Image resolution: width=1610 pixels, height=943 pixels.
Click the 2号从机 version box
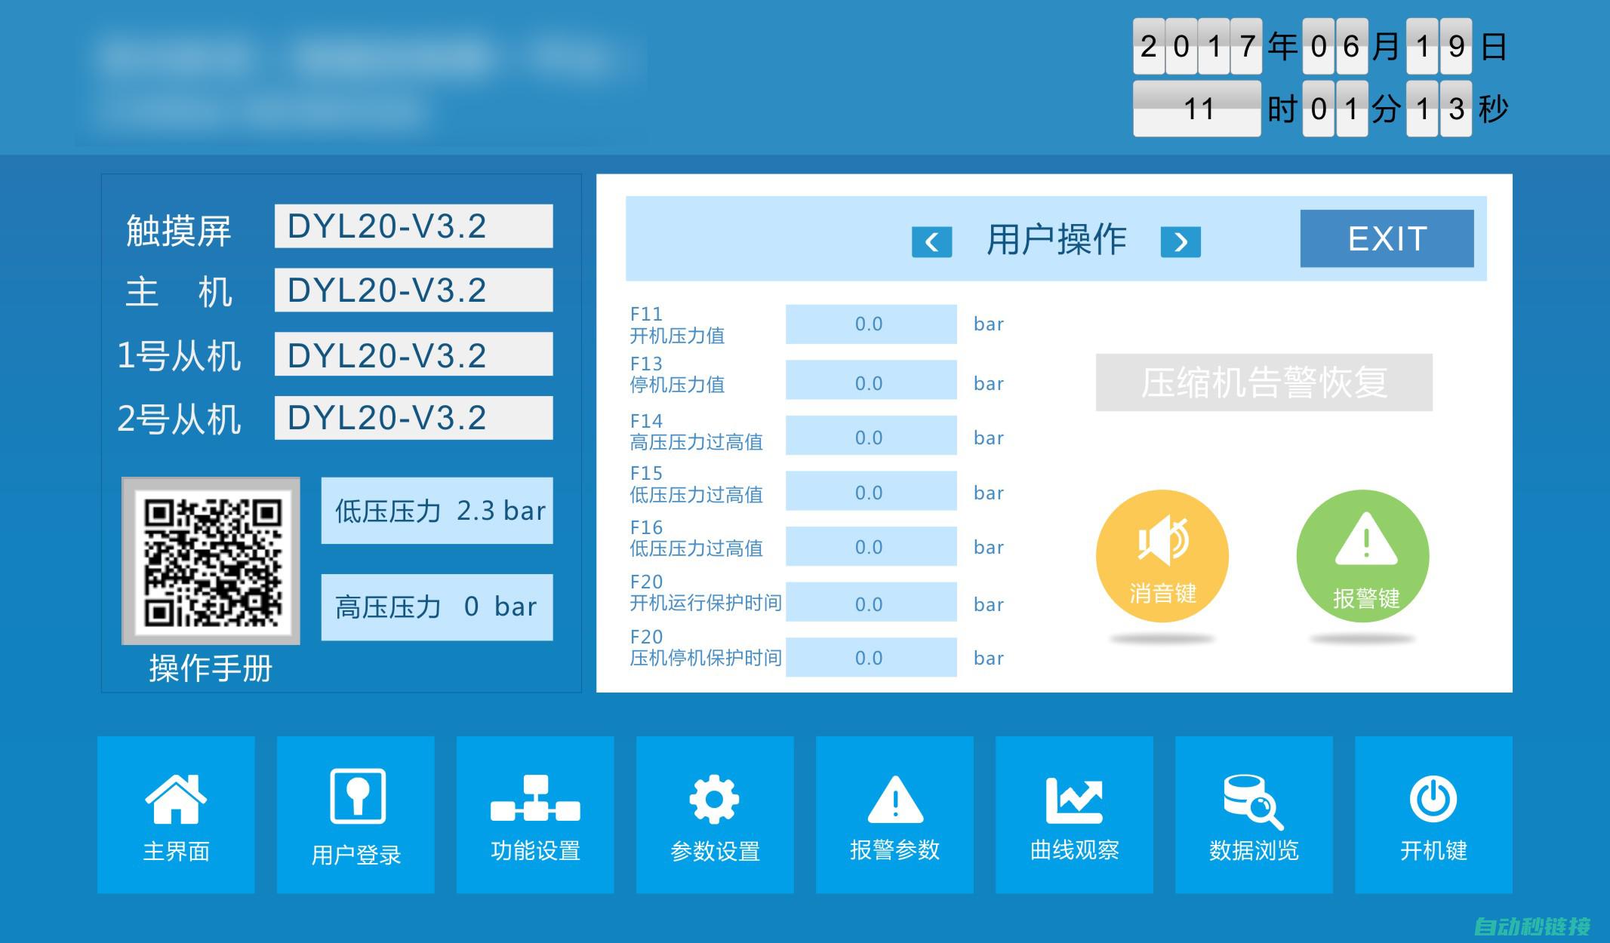pyautogui.click(x=414, y=418)
